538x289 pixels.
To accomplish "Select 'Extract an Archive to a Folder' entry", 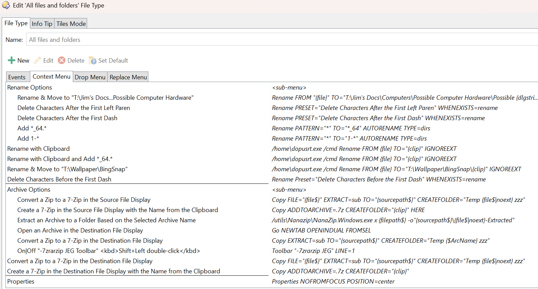I will tap(107, 220).
